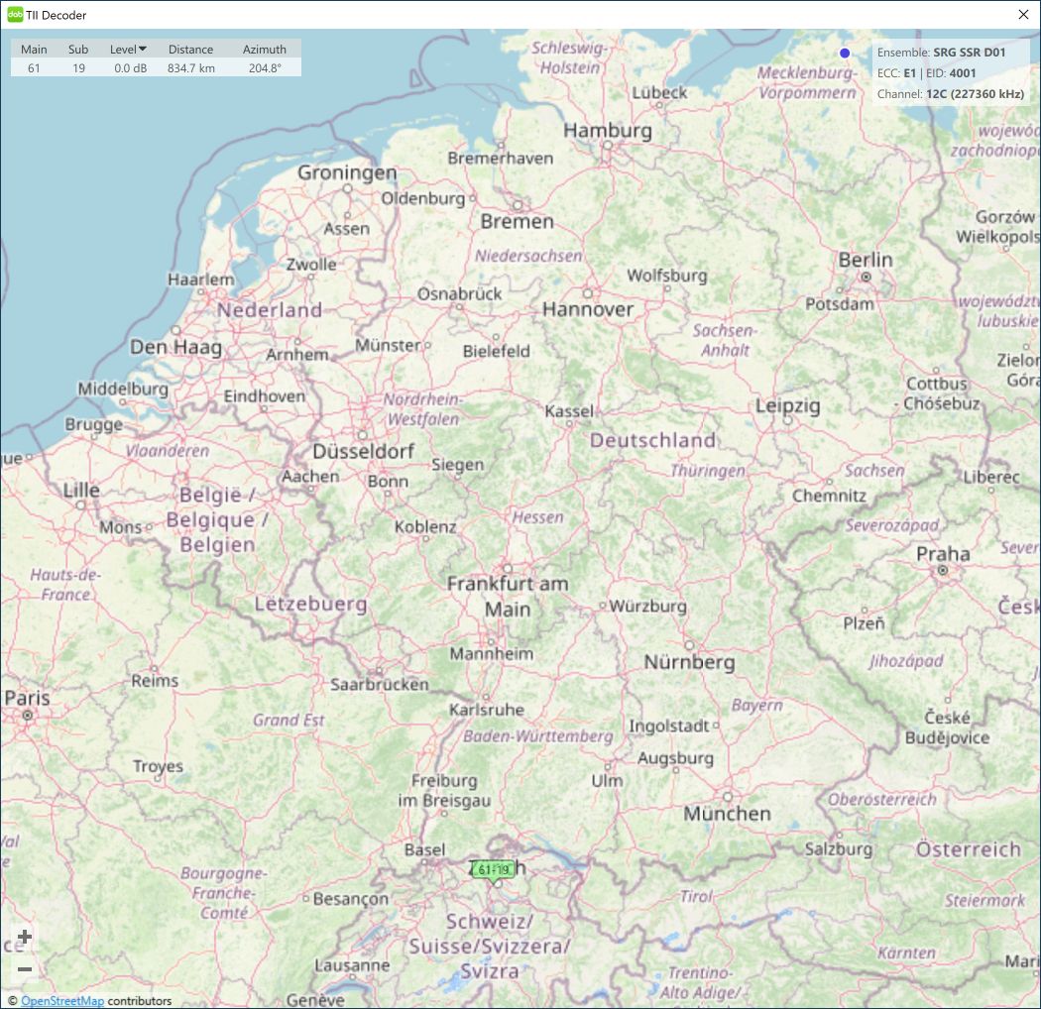Zoom out the map with minus button
This screenshot has width=1041, height=1009.
click(25, 969)
